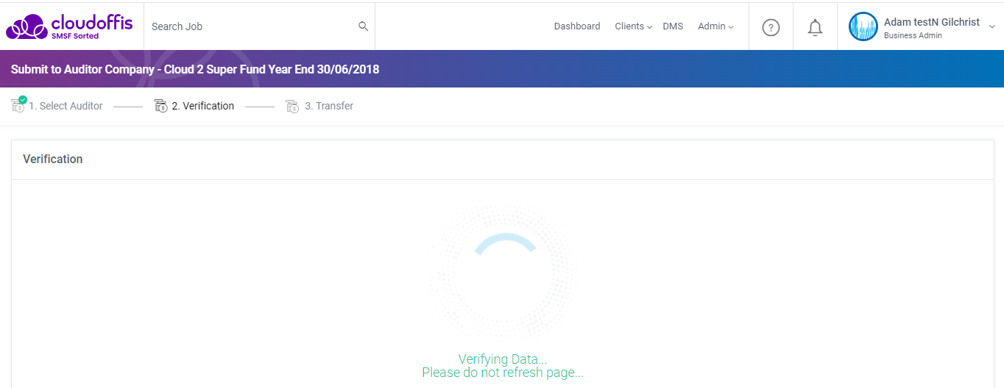Click the icon beside 2. Verification step
Viewport: 1004px width, 388px height.
point(160,107)
